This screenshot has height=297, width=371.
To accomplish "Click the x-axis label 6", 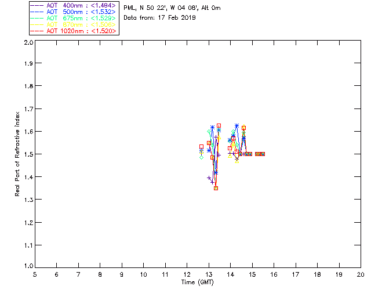I will (57, 274).
